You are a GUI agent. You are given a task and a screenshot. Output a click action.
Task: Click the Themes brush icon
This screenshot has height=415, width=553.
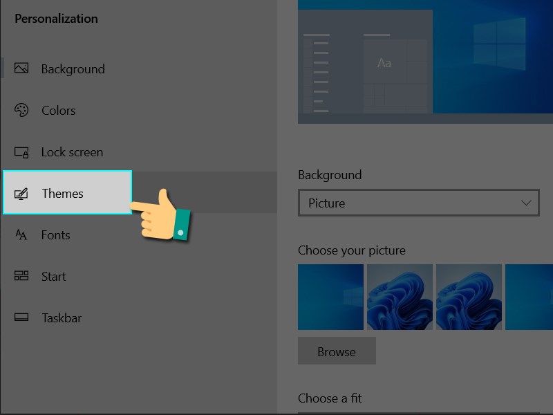22,193
